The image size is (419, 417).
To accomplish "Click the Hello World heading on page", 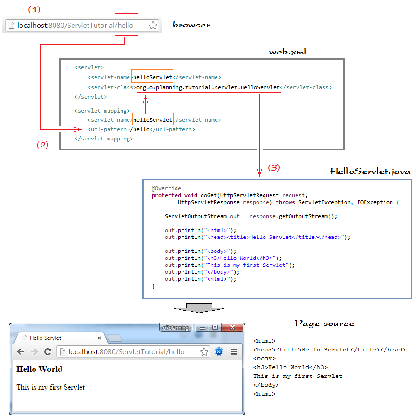I will pyautogui.click(x=39, y=369).
